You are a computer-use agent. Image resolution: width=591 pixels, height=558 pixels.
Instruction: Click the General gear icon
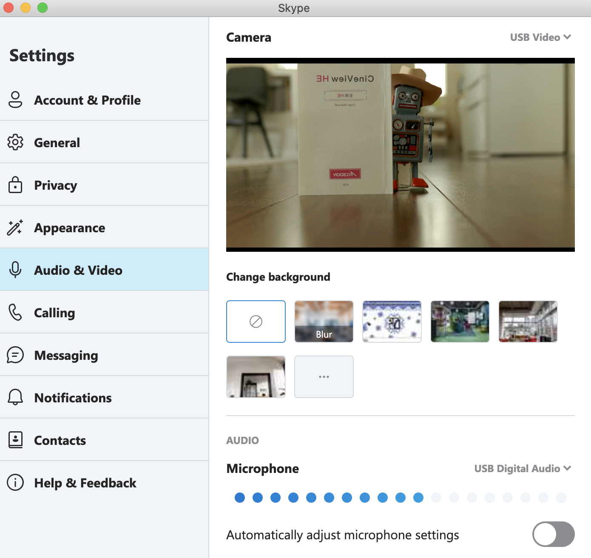(x=15, y=142)
